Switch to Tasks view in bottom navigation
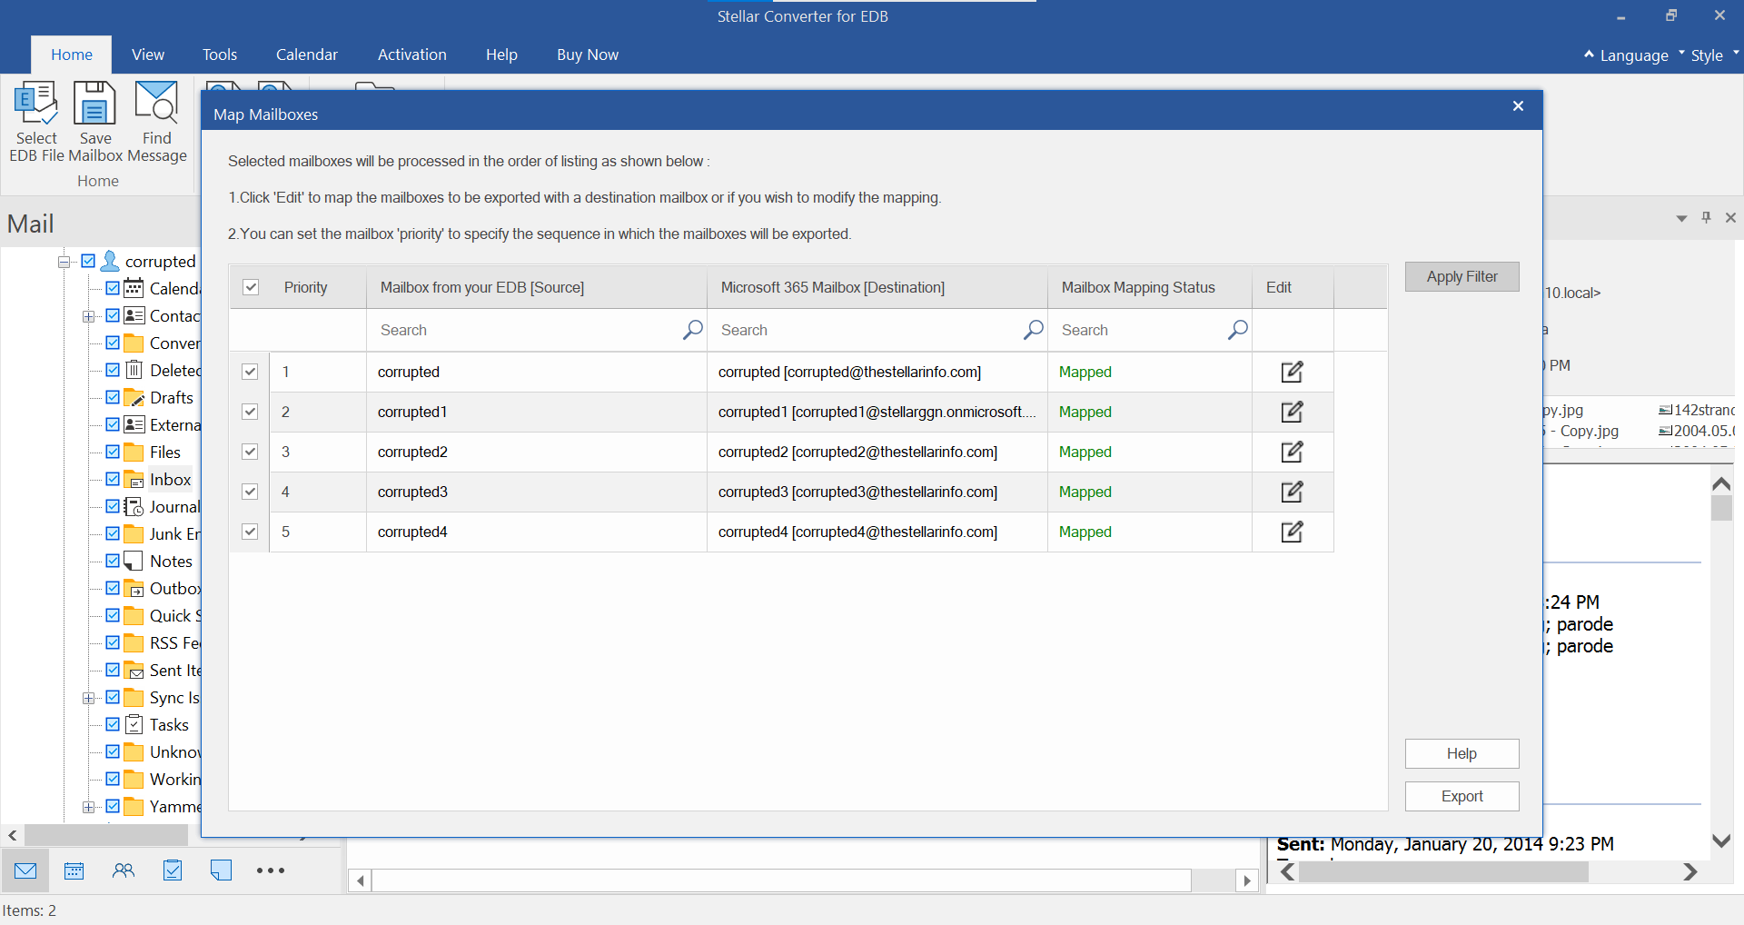Viewport: 1744px width, 925px height. pos(173,870)
